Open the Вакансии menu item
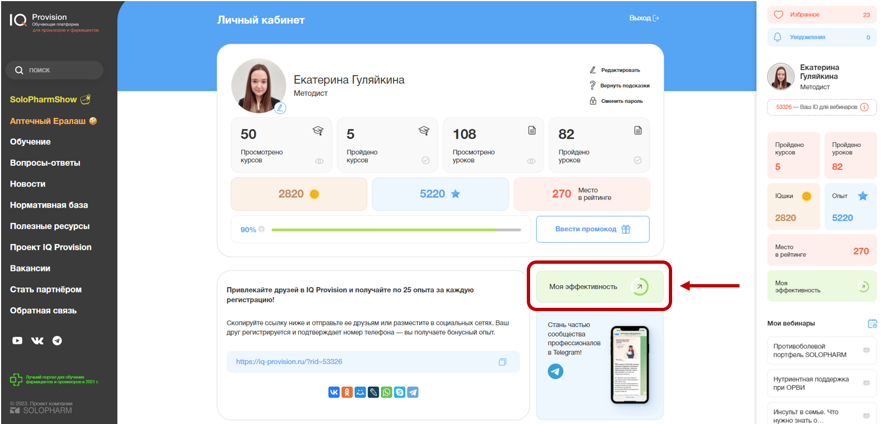The height and width of the screenshot is (424, 889). (30, 268)
